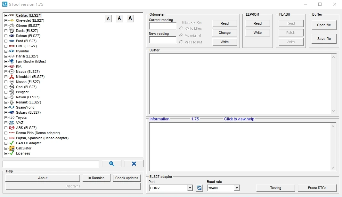Click the Odometer Write button
Screen dimensions: 342x197
[224, 42]
